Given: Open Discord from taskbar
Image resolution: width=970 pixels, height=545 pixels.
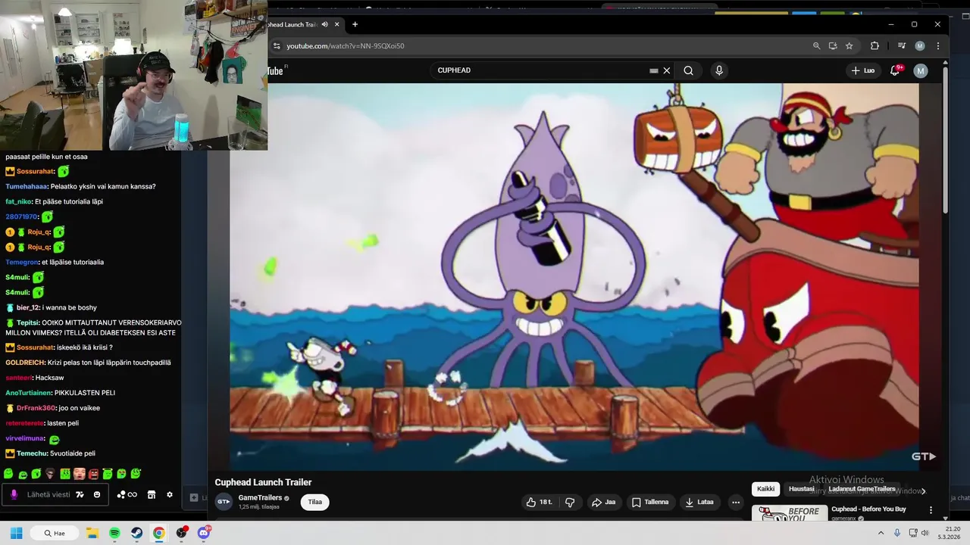Looking at the screenshot, I should click(204, 533).
